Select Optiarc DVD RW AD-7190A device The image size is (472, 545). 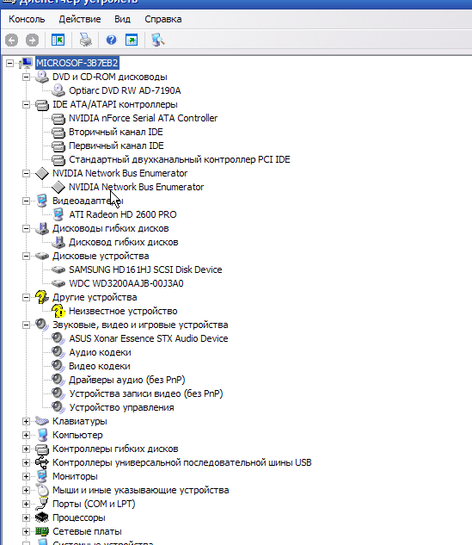[125, 90]
